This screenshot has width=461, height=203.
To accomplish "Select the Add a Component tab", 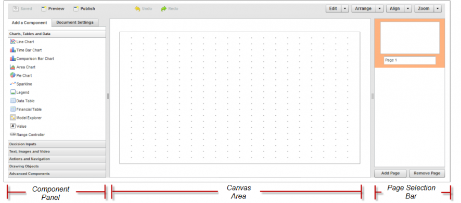I will [x=30, y=23].
